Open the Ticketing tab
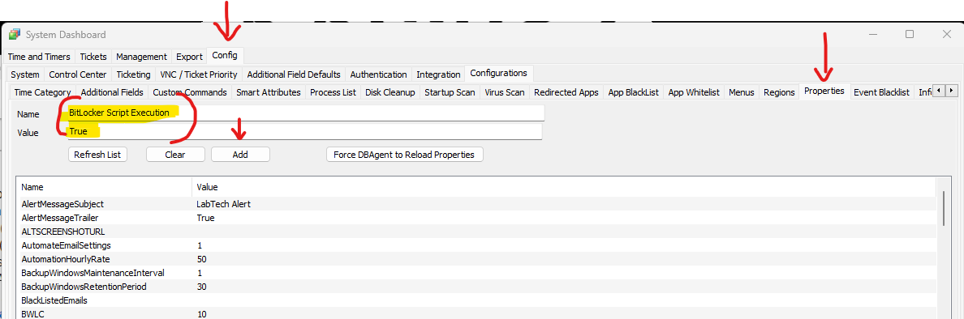The image size is (964, 319). pos(133,74)
